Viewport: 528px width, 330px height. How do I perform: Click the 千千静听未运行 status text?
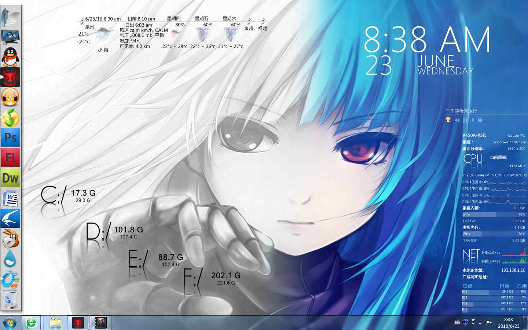[x=461, y=111]
